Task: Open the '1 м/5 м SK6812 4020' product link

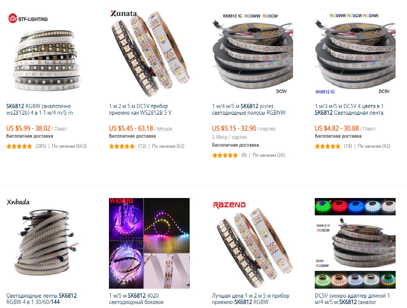Action: tap(136, 299)
